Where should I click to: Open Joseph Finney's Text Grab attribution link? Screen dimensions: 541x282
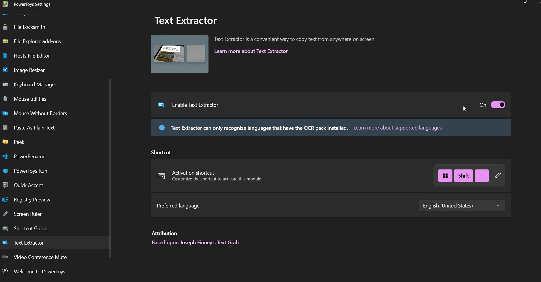click(195, 243)
